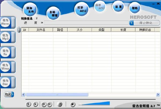Convert to Wave with 转为Wave
The image size is (161, 109).
point(8,22)
